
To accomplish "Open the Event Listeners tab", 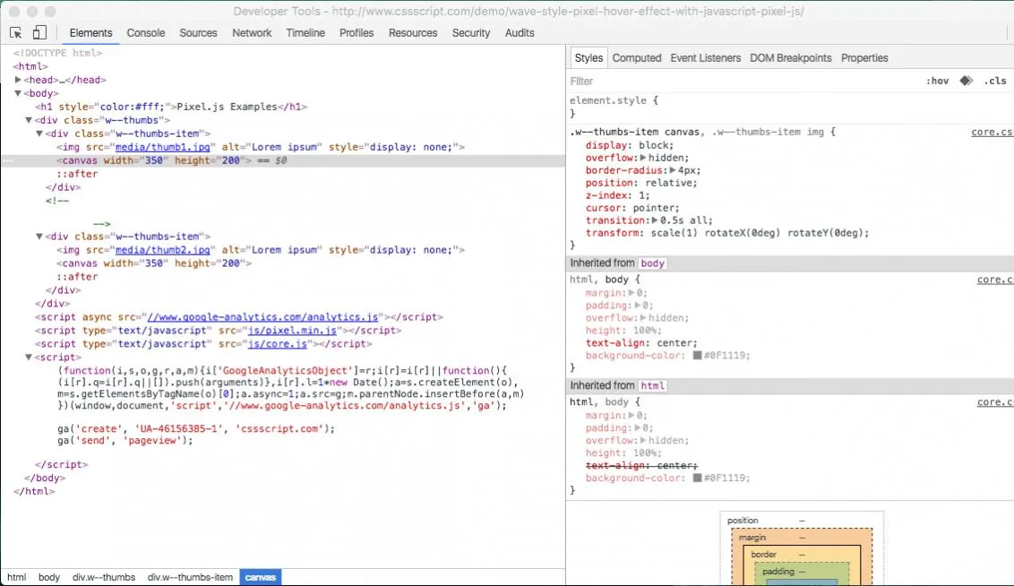I will pyautogui.click(x=705, y=58).
